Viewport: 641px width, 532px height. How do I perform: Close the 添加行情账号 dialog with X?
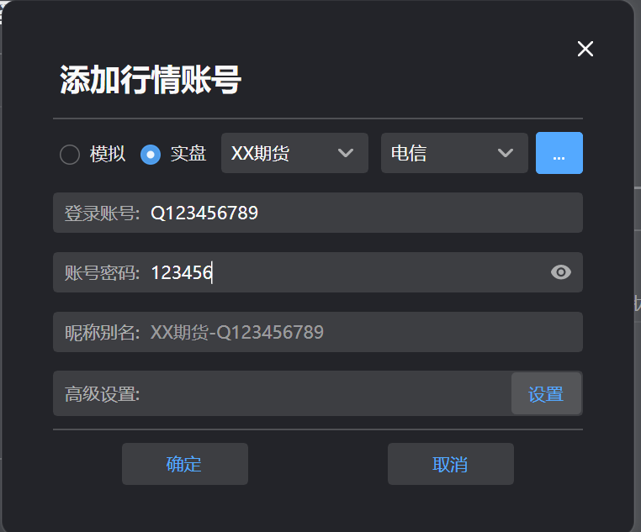585,49
